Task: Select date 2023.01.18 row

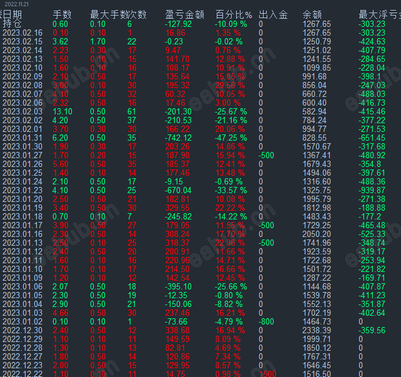Action: pos(22,216)
